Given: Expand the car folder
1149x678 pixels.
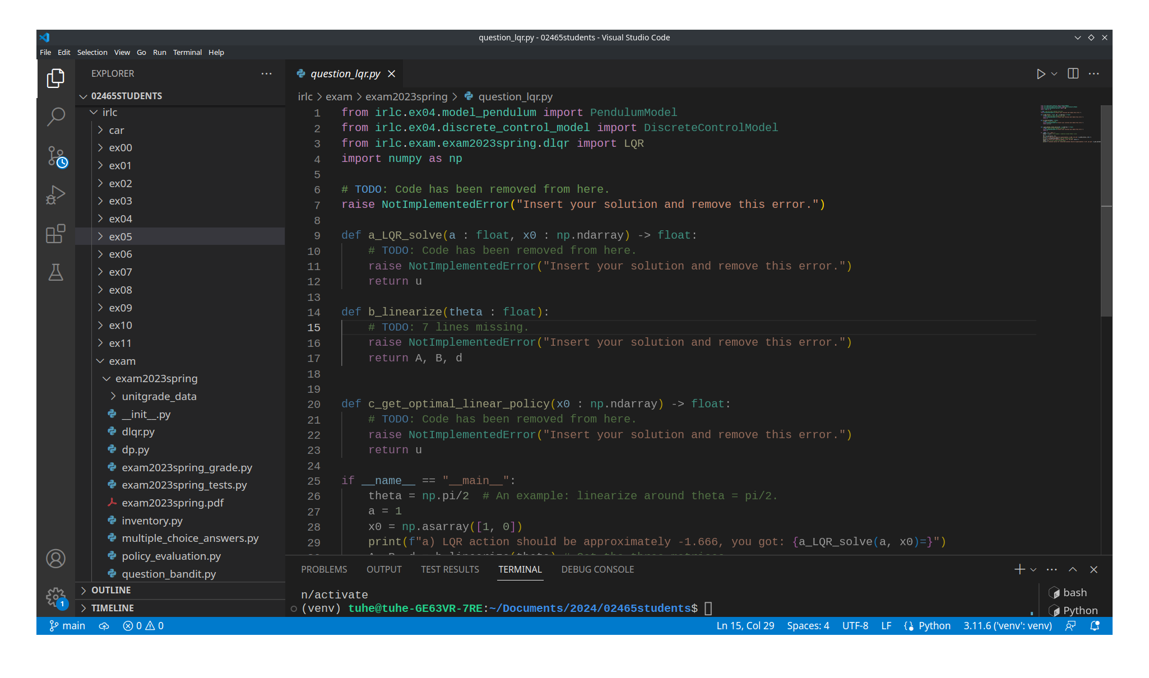Looking at the screenshot, I should pyautogui.click(x=180, y=130).
